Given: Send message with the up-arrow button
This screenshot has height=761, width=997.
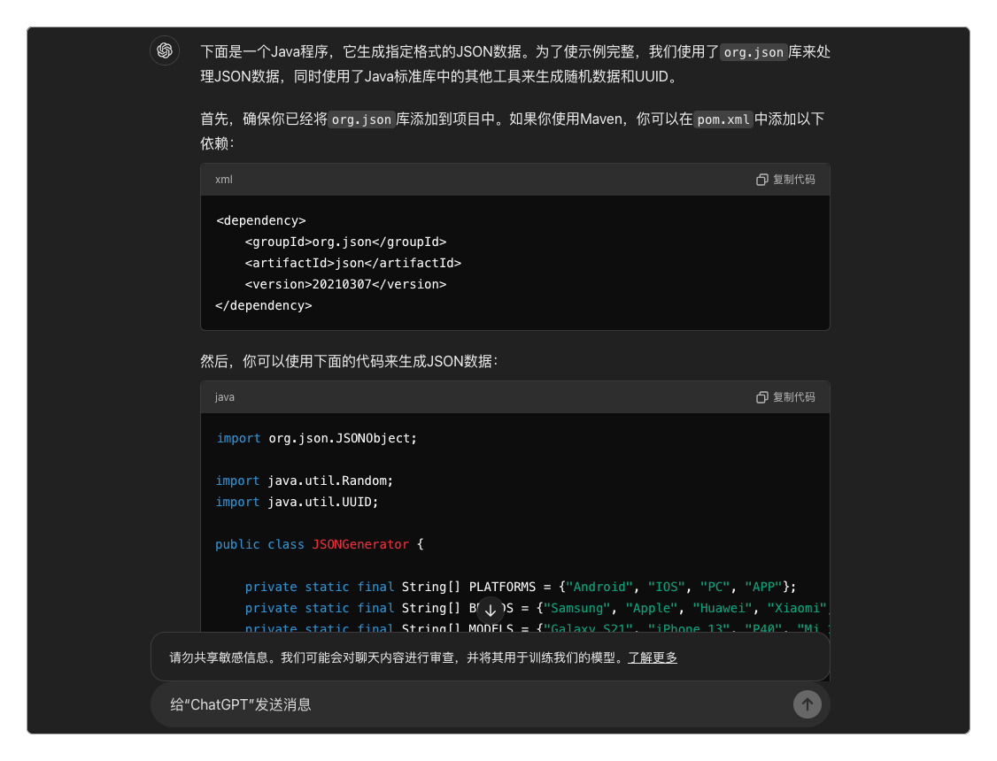Looking at the screenshot, I should click(x=807, y=704).
